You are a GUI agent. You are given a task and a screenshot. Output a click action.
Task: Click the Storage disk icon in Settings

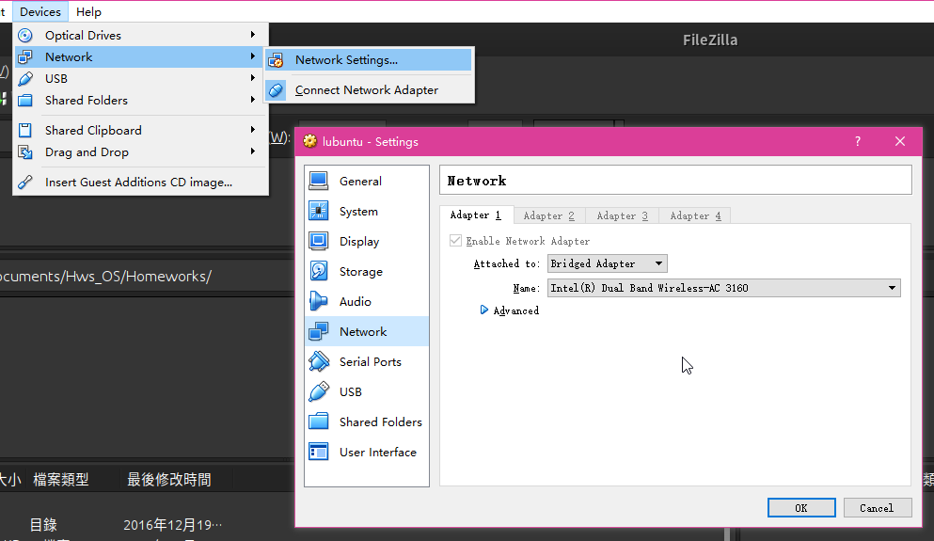319,271
